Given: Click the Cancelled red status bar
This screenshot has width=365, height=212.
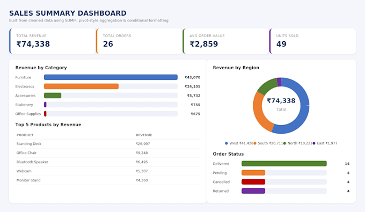Looking at the screenshot, I should pyautogui.click(x=253, y=182).
